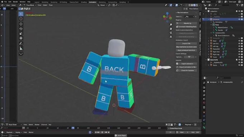
Task: Click the End frame field
Action: [x=195, y=132]
